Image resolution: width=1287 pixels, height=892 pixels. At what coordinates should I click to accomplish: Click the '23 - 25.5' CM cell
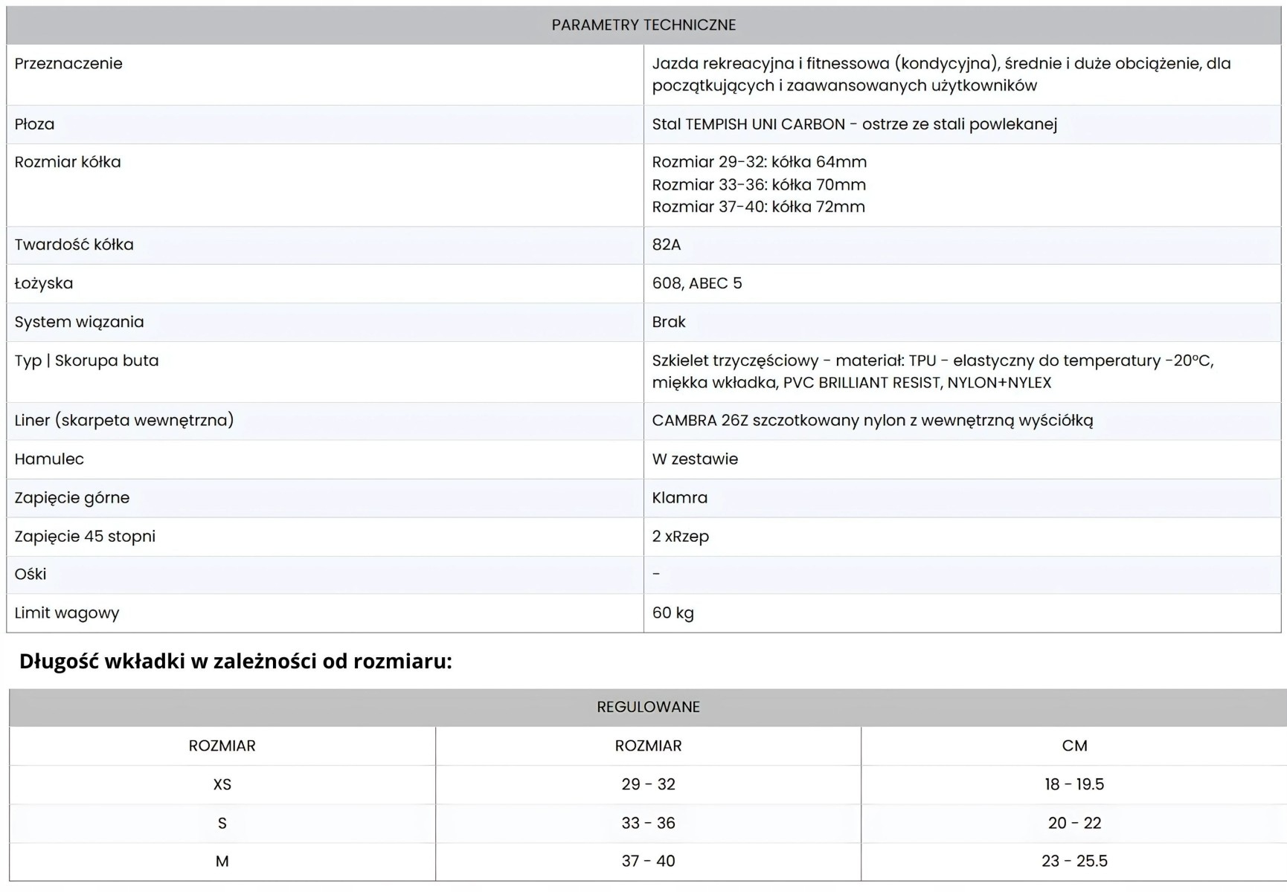pyautogui.click(x=1074, y=862)
